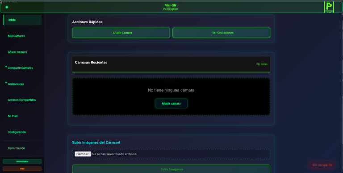The width and height of the screenshot is (343, 173).
Task: Click the No tiene ninguna cámara message
Action: coord(171,90)
